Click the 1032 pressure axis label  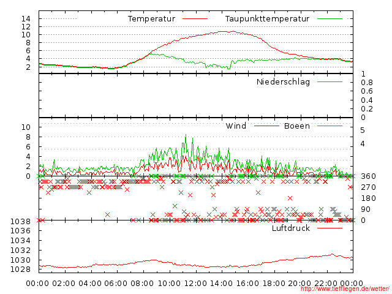(20, 251)
